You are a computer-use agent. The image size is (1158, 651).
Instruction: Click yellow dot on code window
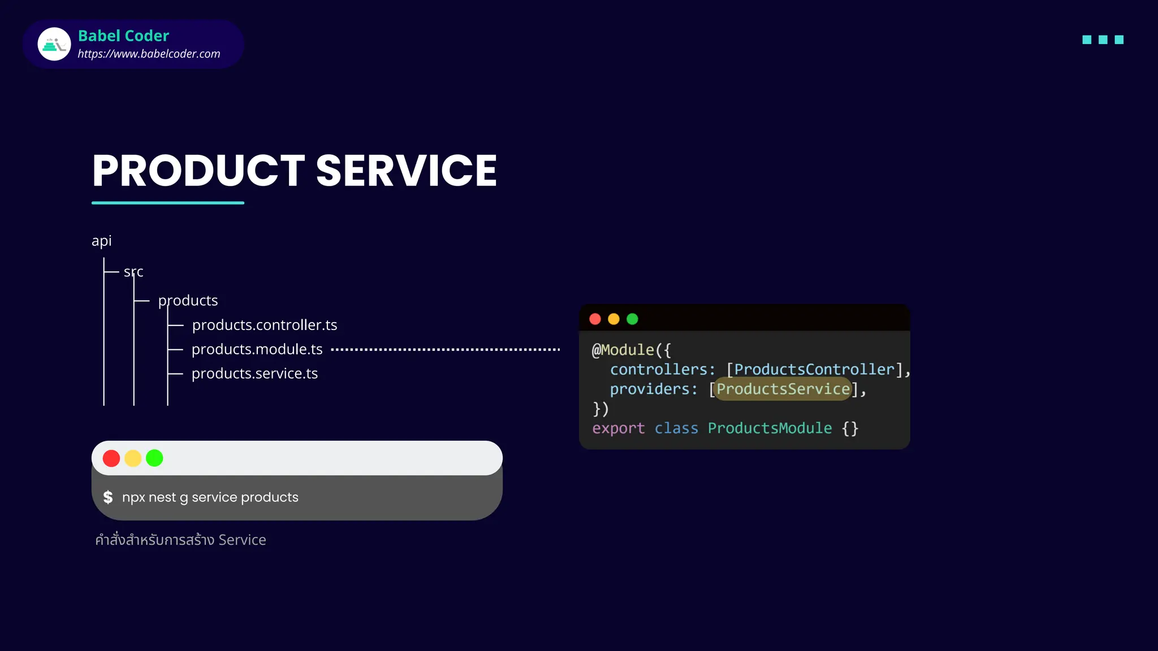click(613, 319)
